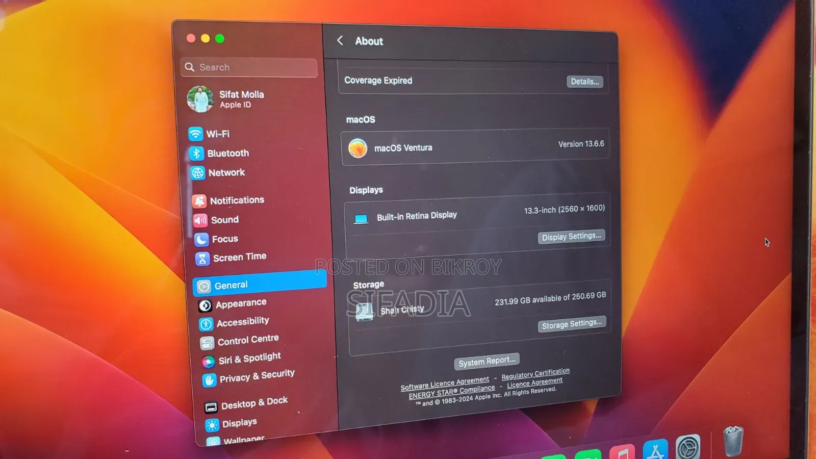Open Display Settings... button

571,237
